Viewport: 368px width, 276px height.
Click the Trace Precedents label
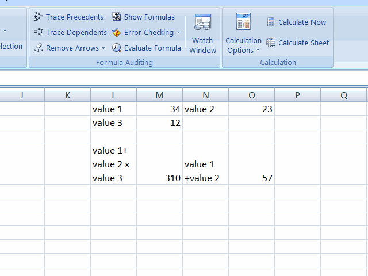75,17
